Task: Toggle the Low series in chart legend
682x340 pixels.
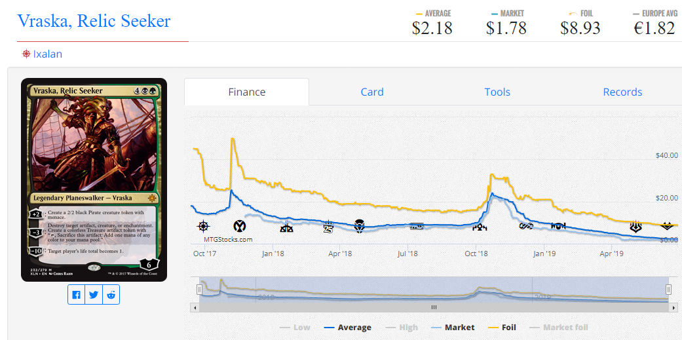Action: pos(295,328)
